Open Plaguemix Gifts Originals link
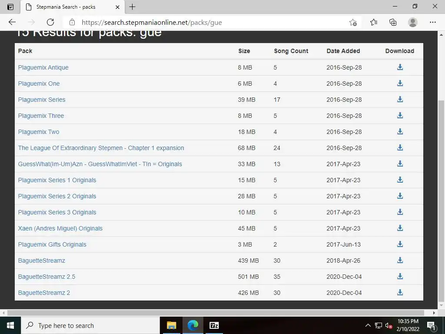 [x=52, y=244]
